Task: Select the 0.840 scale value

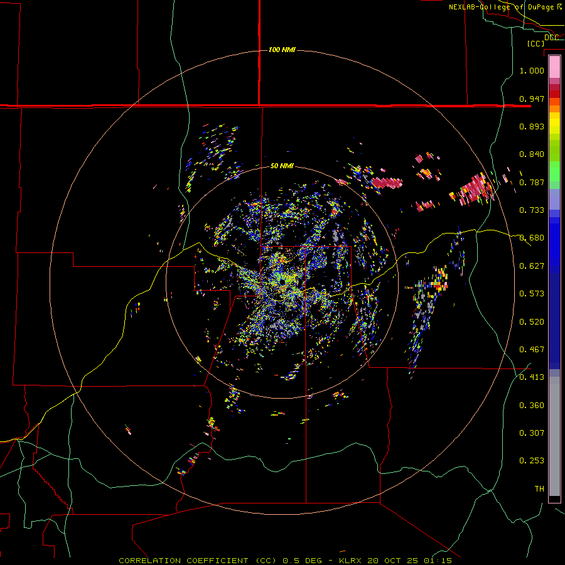Action: tap(532, 154)
